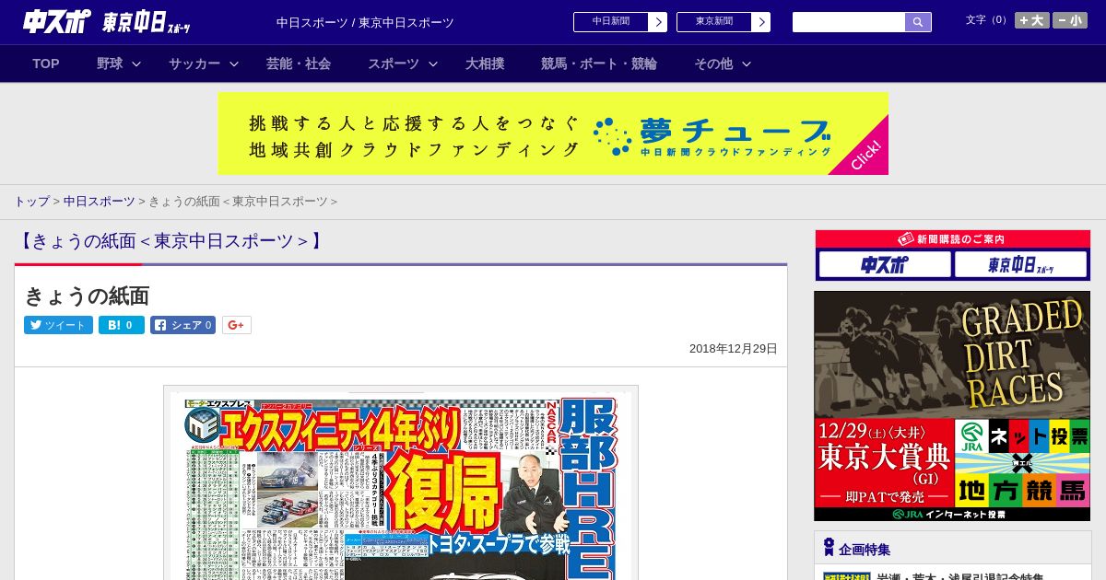Open 大相撲 navigation item
This screenshot has height=580, width=1106.
coord(485,64)
